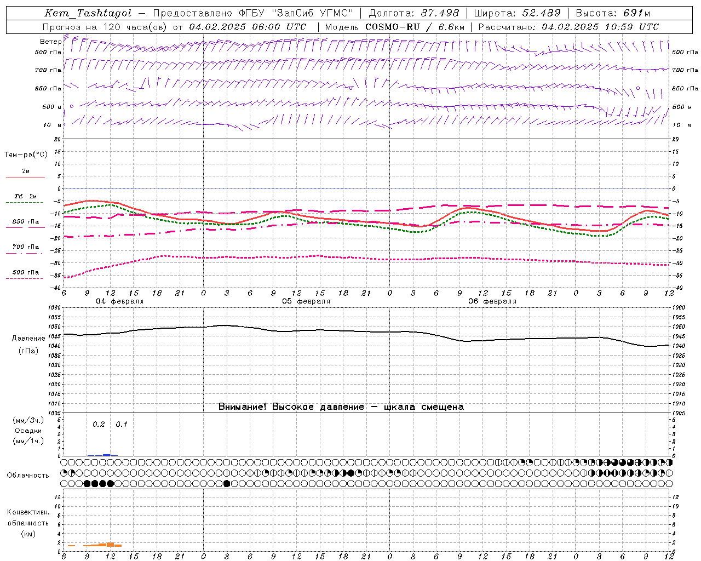Click the '(гПа)' pressure unit label
Viewport: 701px width, 561px height.
pyautogui.click(x=28, y=351)
